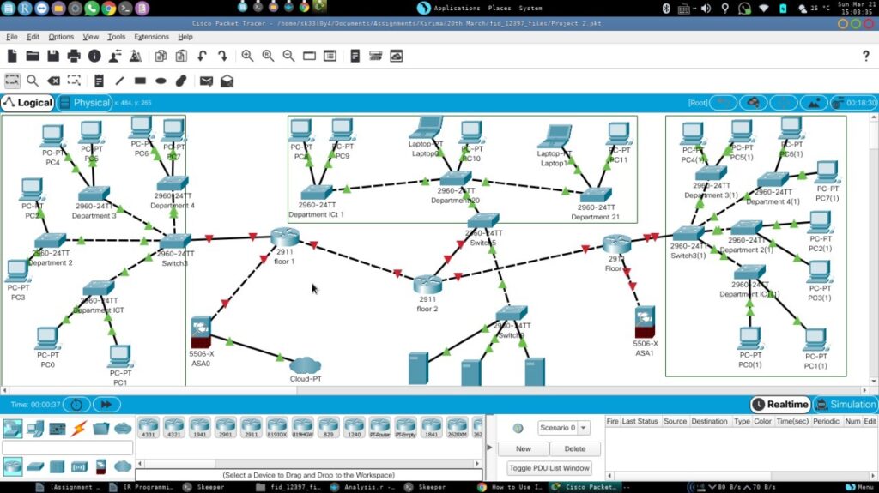879x493 pixels.
Task: Select the Delete tool in the toolbar
Action: tap(53, 81)
